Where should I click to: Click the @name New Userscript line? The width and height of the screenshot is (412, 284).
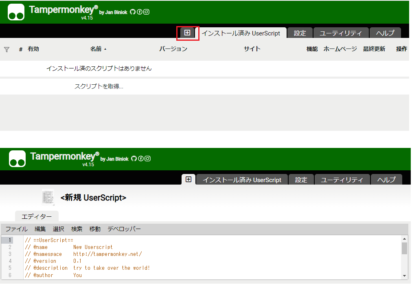pos(69,247)
